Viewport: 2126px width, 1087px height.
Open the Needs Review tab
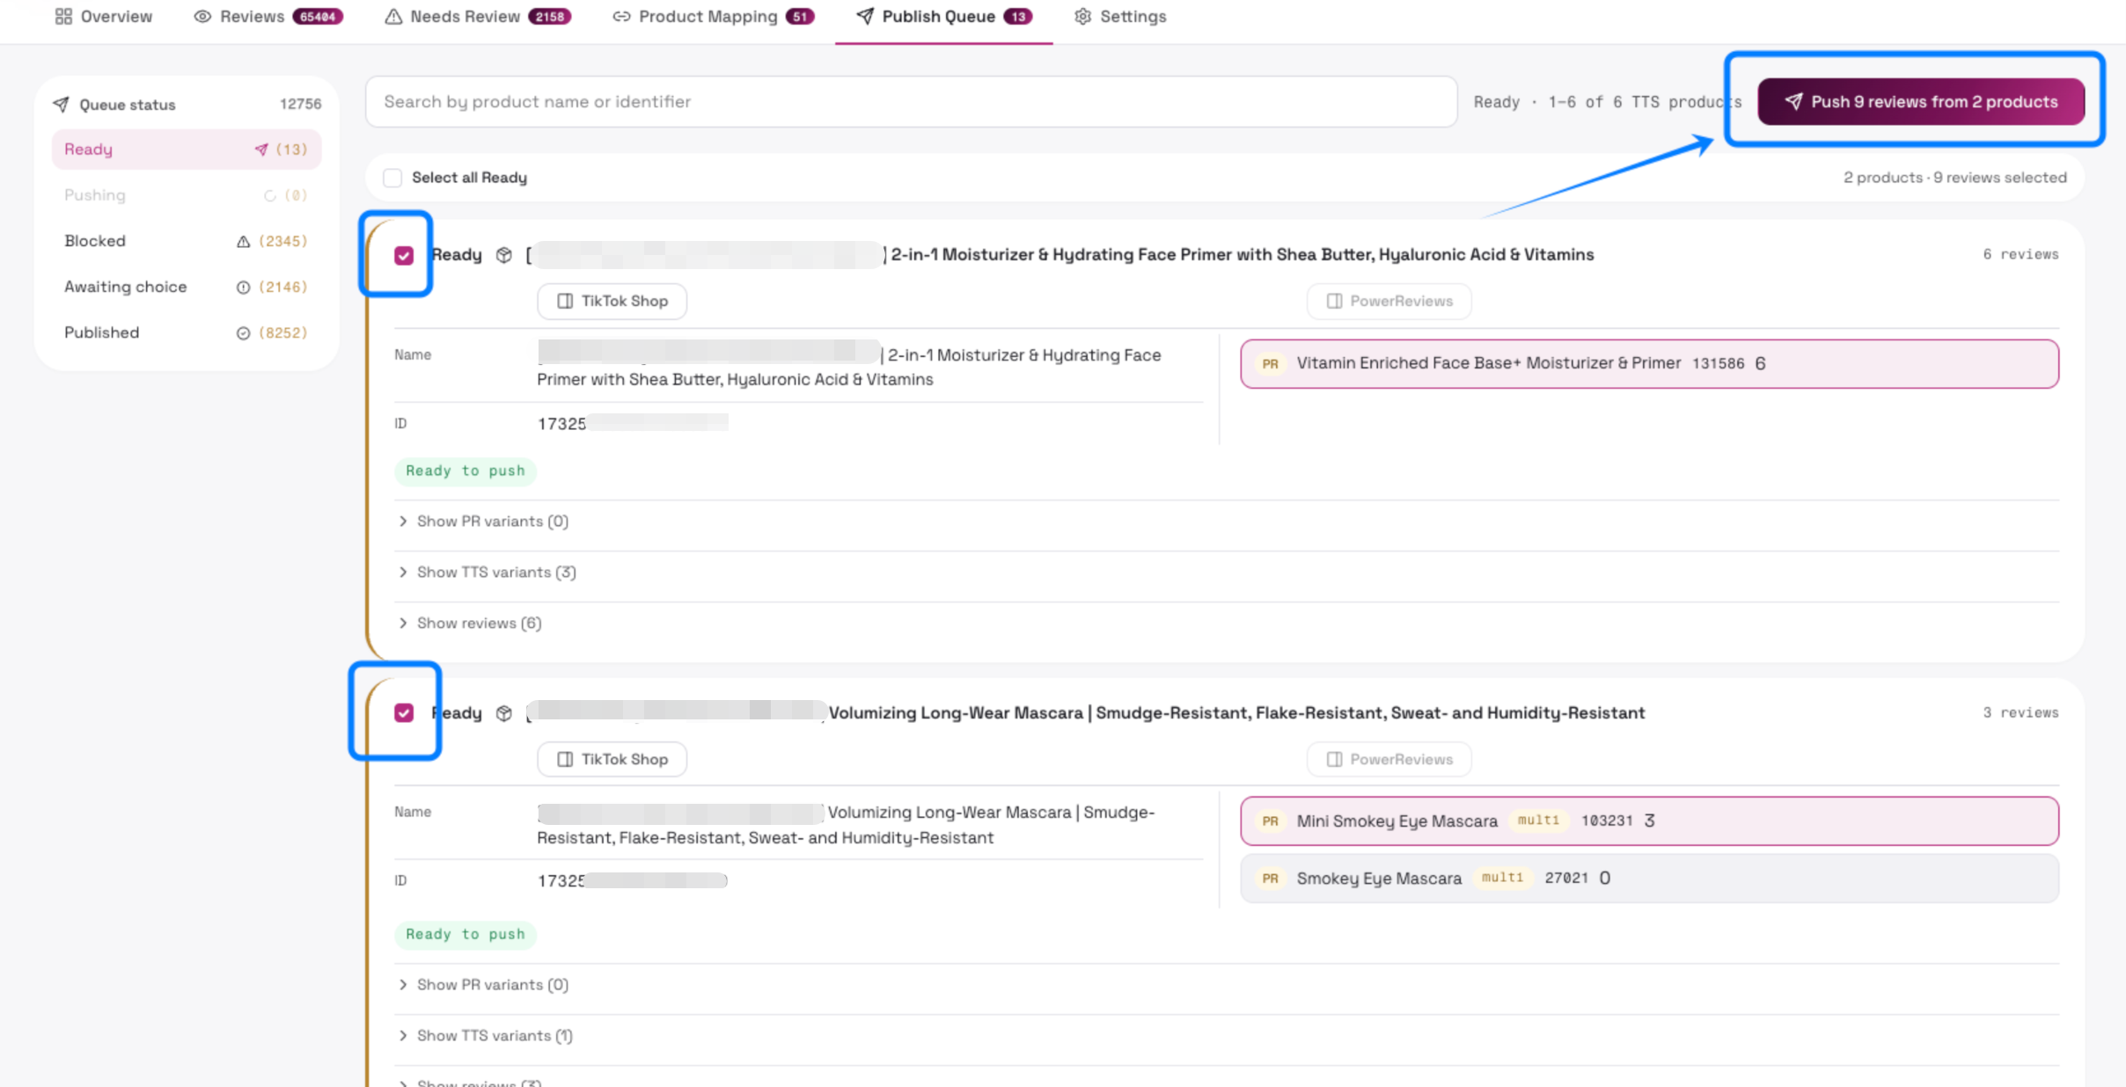[x=478, y=17]
